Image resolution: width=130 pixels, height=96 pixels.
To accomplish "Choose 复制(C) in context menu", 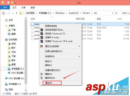I will point(61,65).
